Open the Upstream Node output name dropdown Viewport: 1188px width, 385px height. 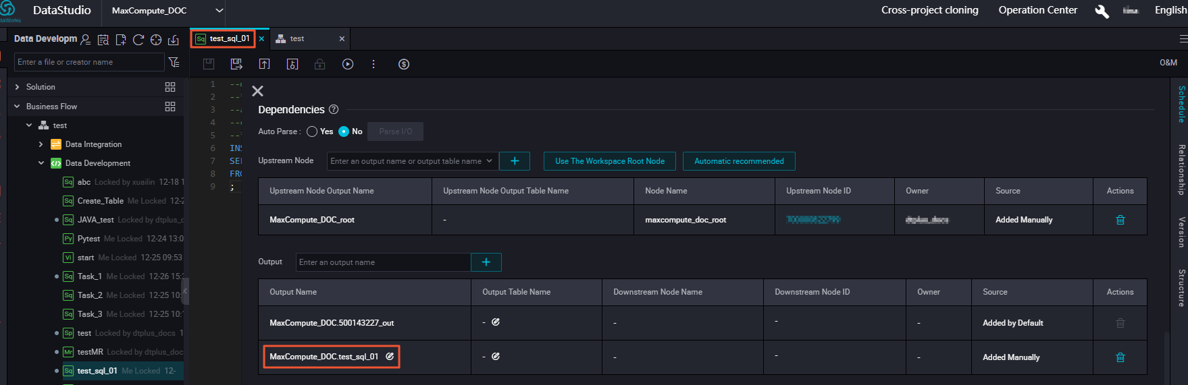tap(413, 161)
